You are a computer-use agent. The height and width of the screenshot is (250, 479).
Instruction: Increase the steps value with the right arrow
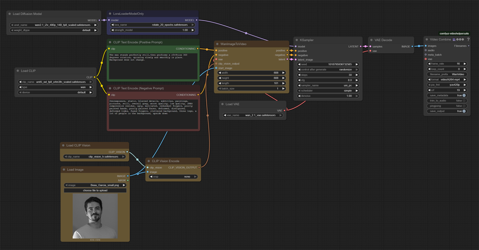coord(356,75)
